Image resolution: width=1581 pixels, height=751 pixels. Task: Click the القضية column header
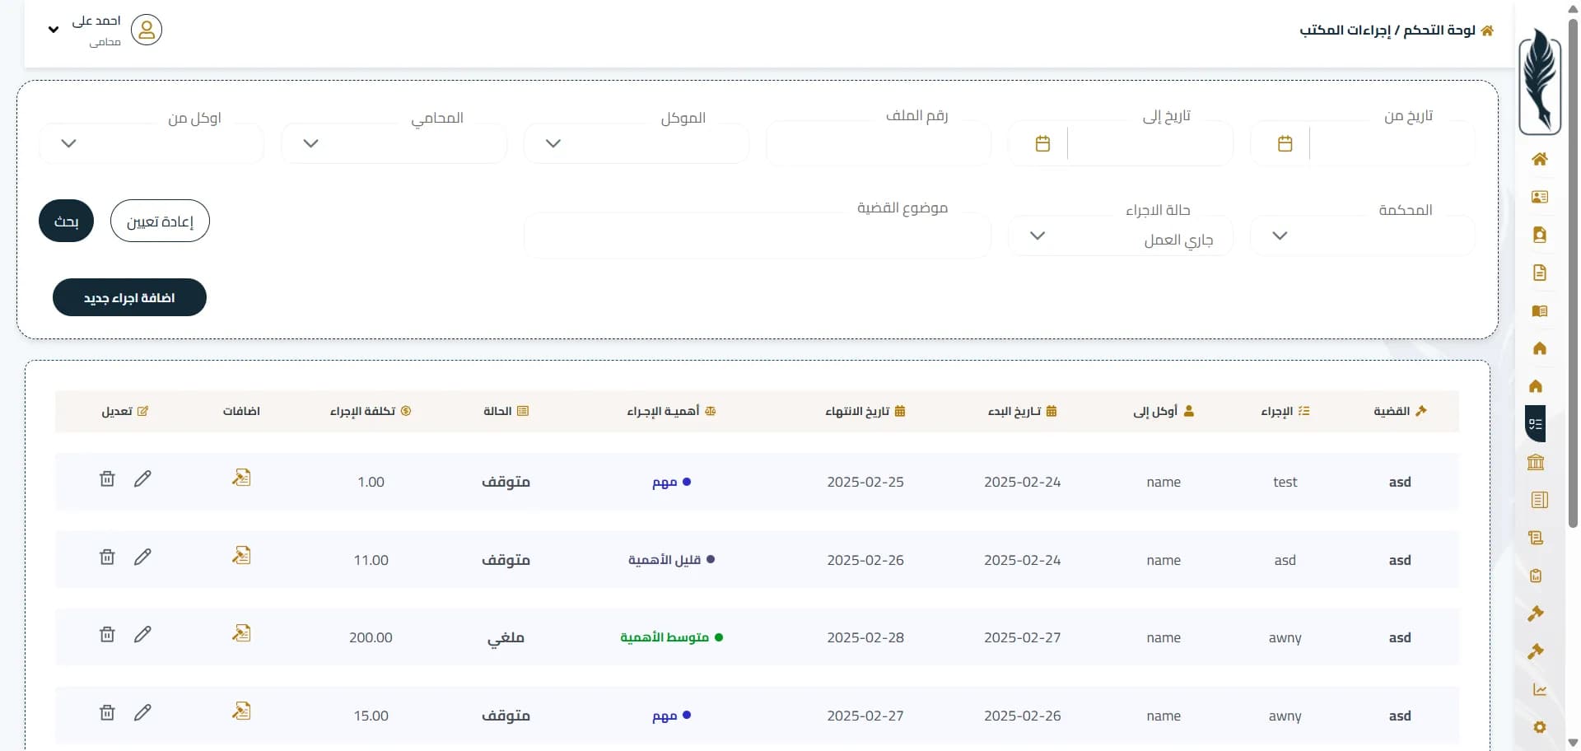point(1400,411)
